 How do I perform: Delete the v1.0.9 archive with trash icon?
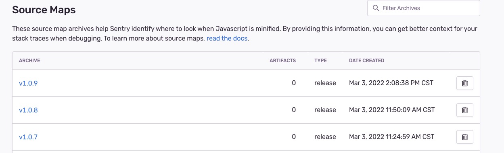pyautogui.click(x=464, y=83)
